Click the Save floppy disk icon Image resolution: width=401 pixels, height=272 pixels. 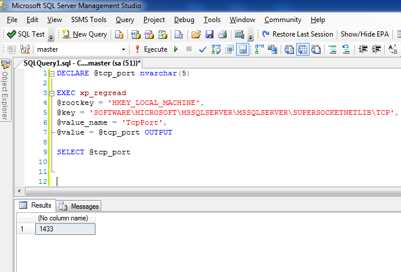tap(209, 34)
